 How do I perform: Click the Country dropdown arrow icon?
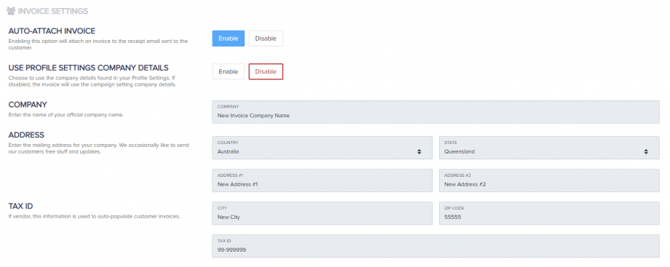tap(419, 151)
